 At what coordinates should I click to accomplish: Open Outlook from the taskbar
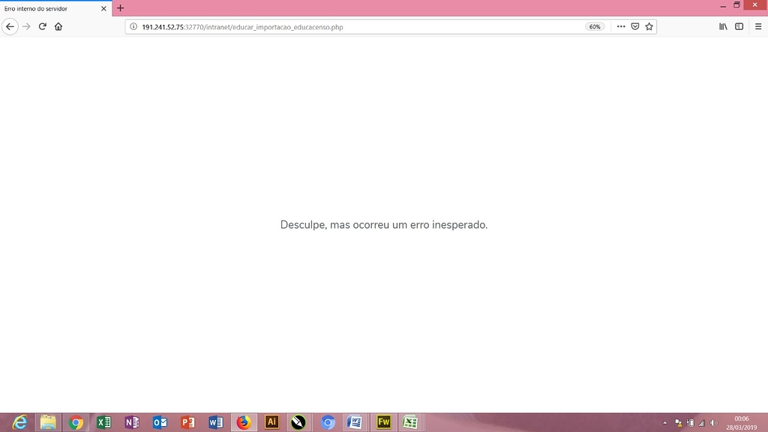(160, 421)
